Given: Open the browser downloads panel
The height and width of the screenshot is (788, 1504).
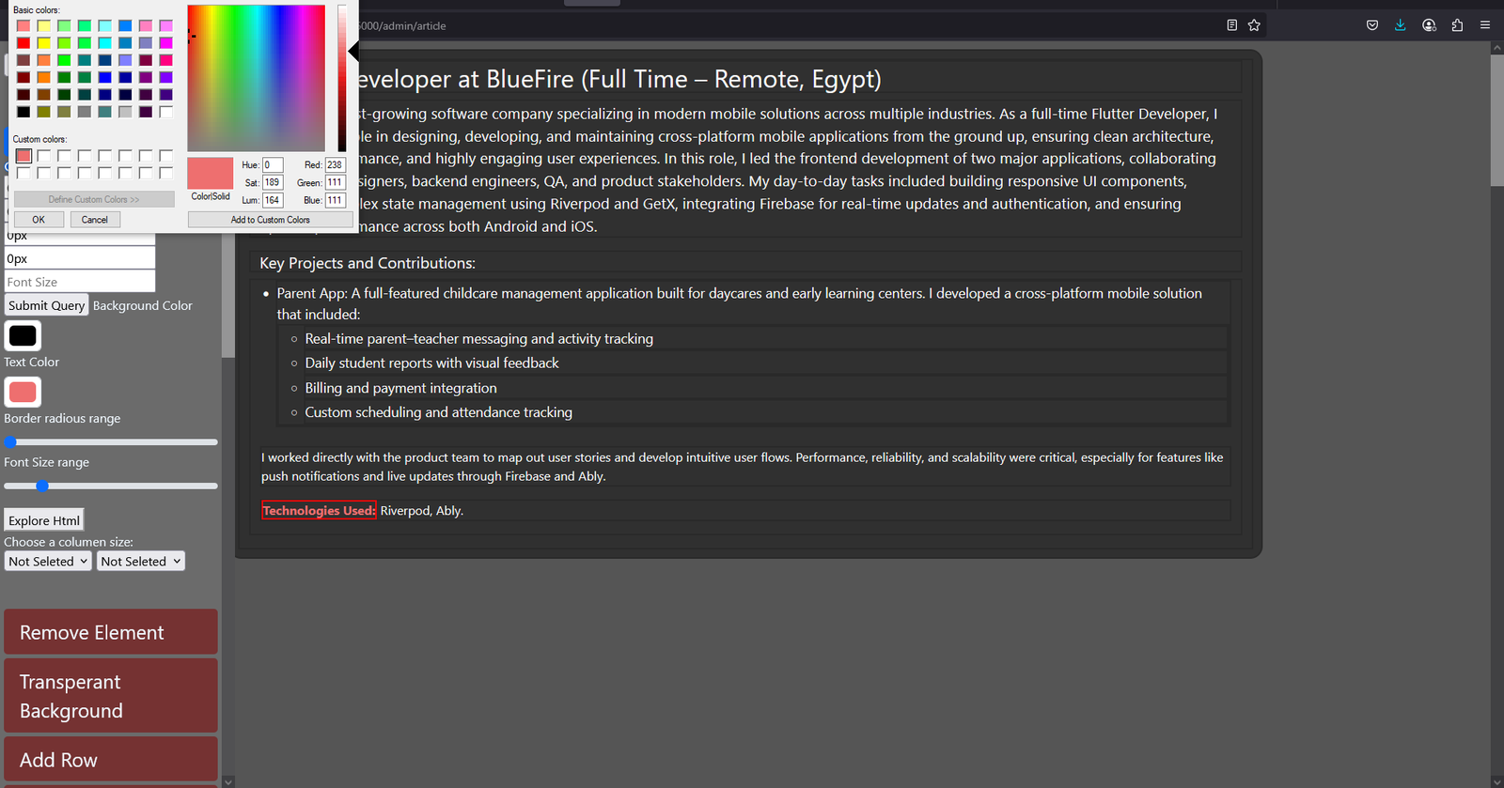Looking at the screenshot, I should click(1401, 25).
